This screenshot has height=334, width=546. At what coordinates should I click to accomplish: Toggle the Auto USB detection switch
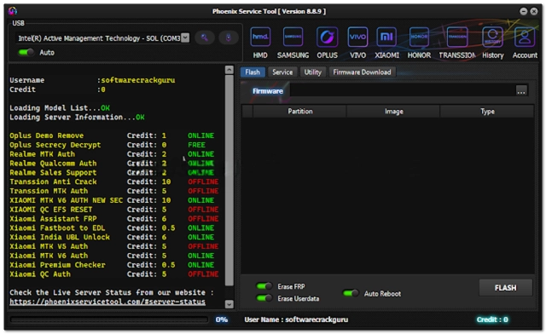point(26,52)
